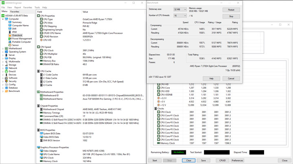Open the Sensor page icon
Viewport: 293px width, 164px height.
[x=10, y=45]
